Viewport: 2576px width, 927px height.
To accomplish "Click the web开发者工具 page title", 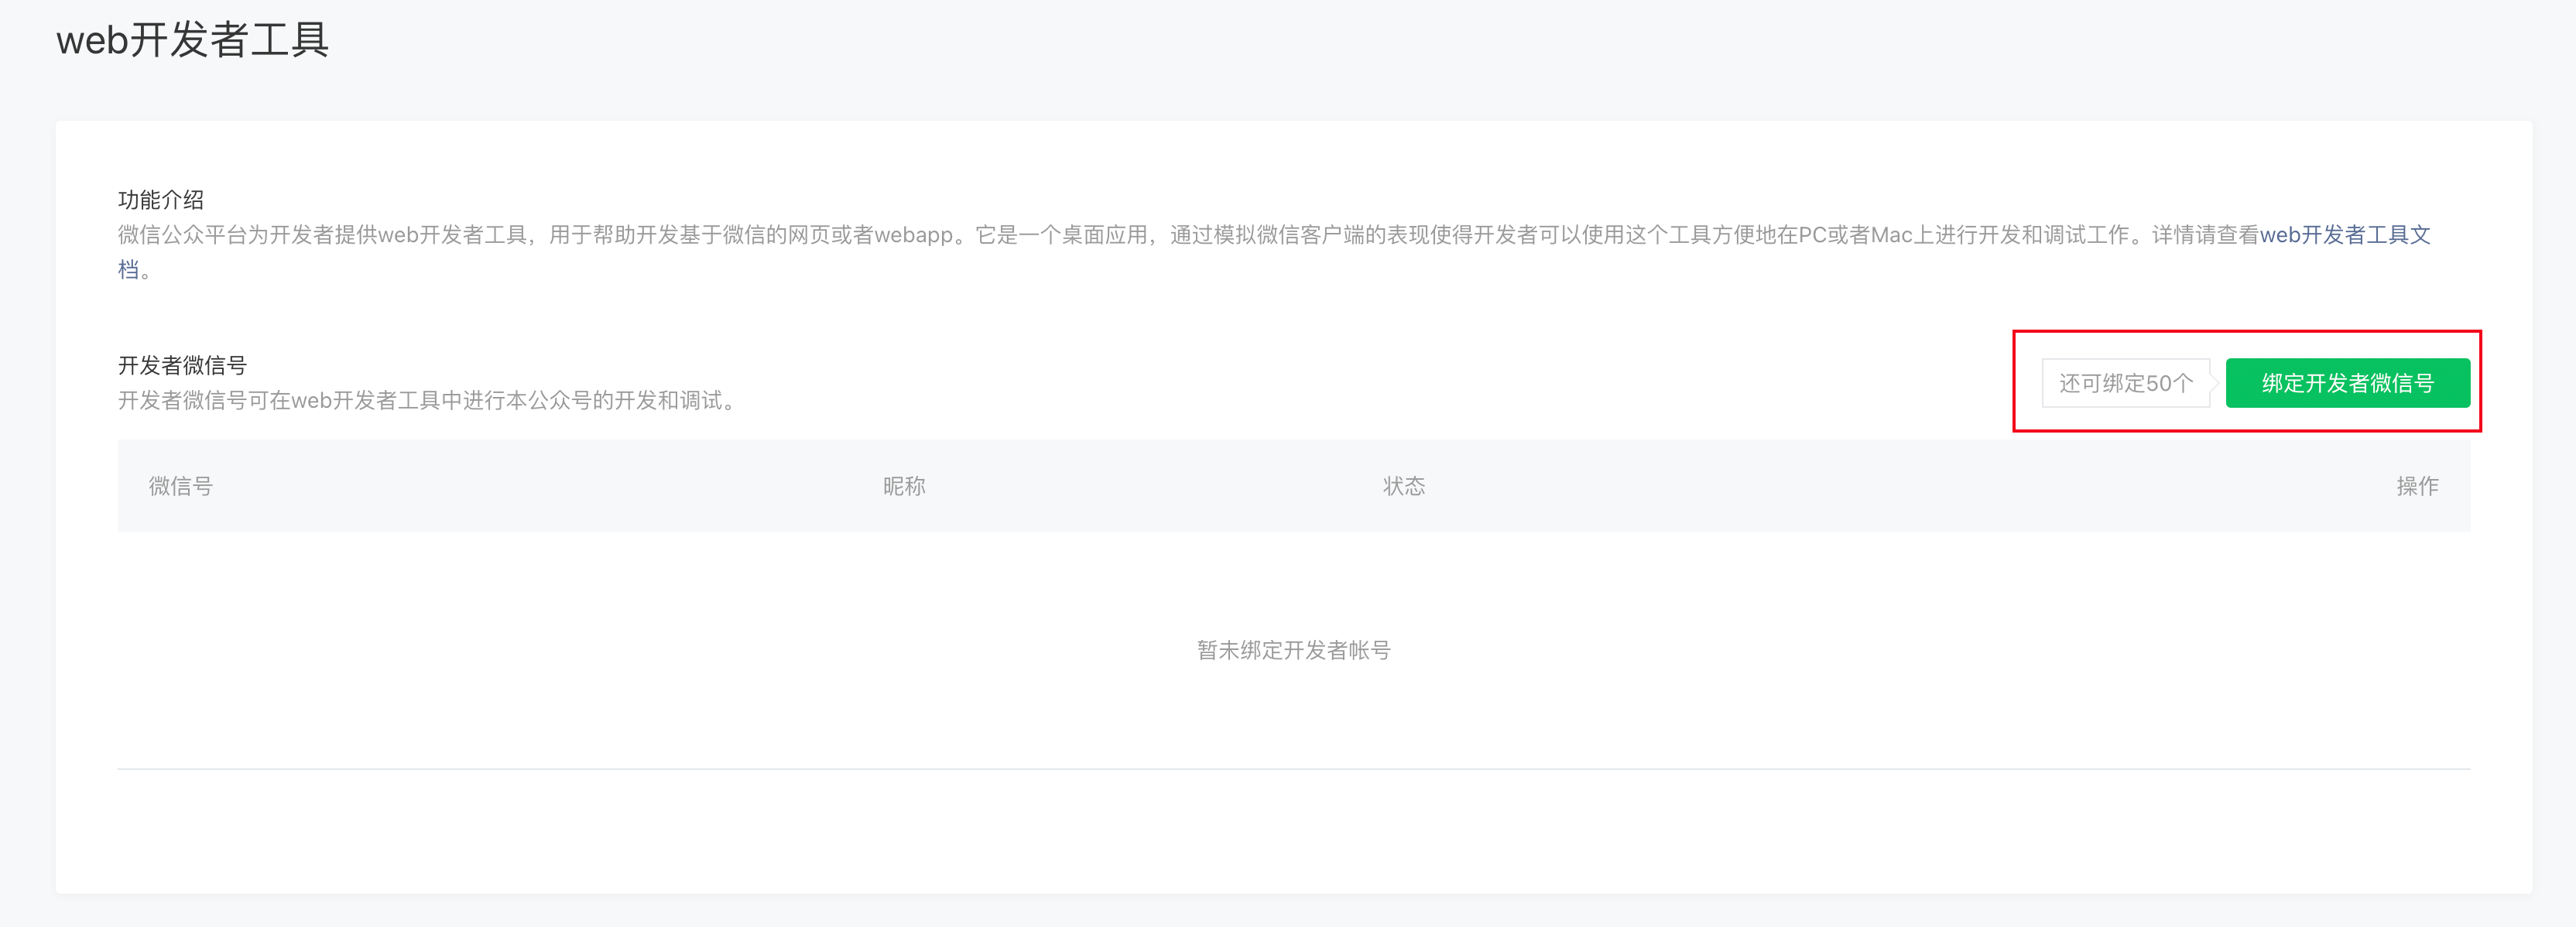I will click(192, 40).
